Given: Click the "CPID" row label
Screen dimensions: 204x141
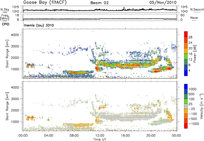Looking at the screenshot, I should tap(6, 24).
